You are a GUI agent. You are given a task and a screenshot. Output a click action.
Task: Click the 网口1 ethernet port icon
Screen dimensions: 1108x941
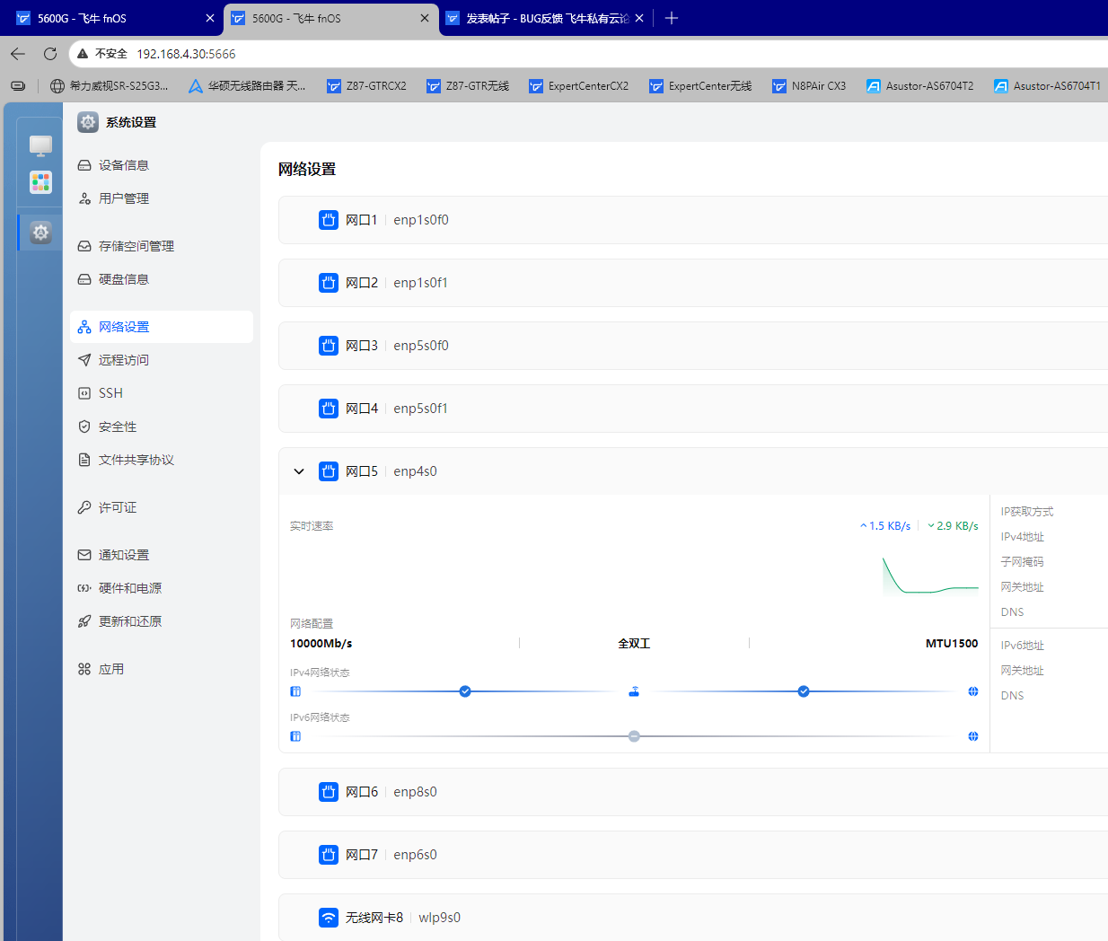click(x=329, y=220)
